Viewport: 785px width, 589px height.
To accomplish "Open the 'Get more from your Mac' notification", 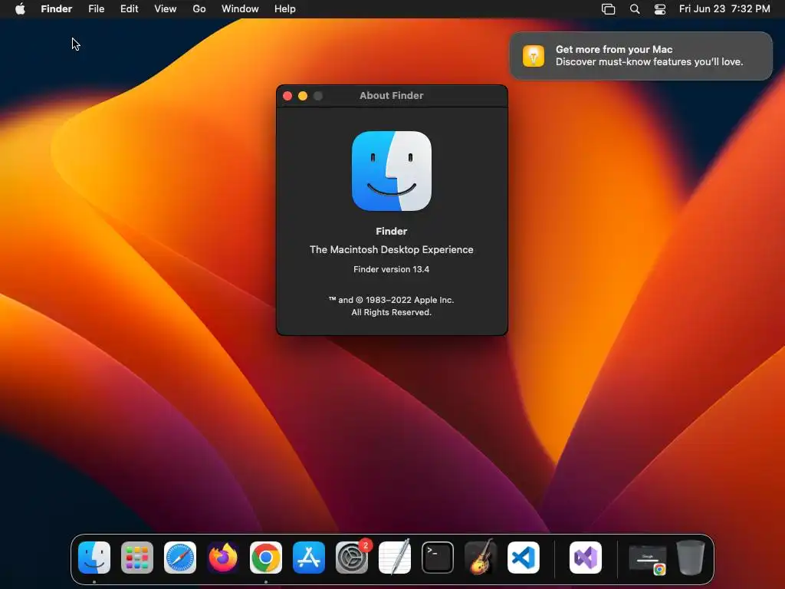I will (641, 55).
